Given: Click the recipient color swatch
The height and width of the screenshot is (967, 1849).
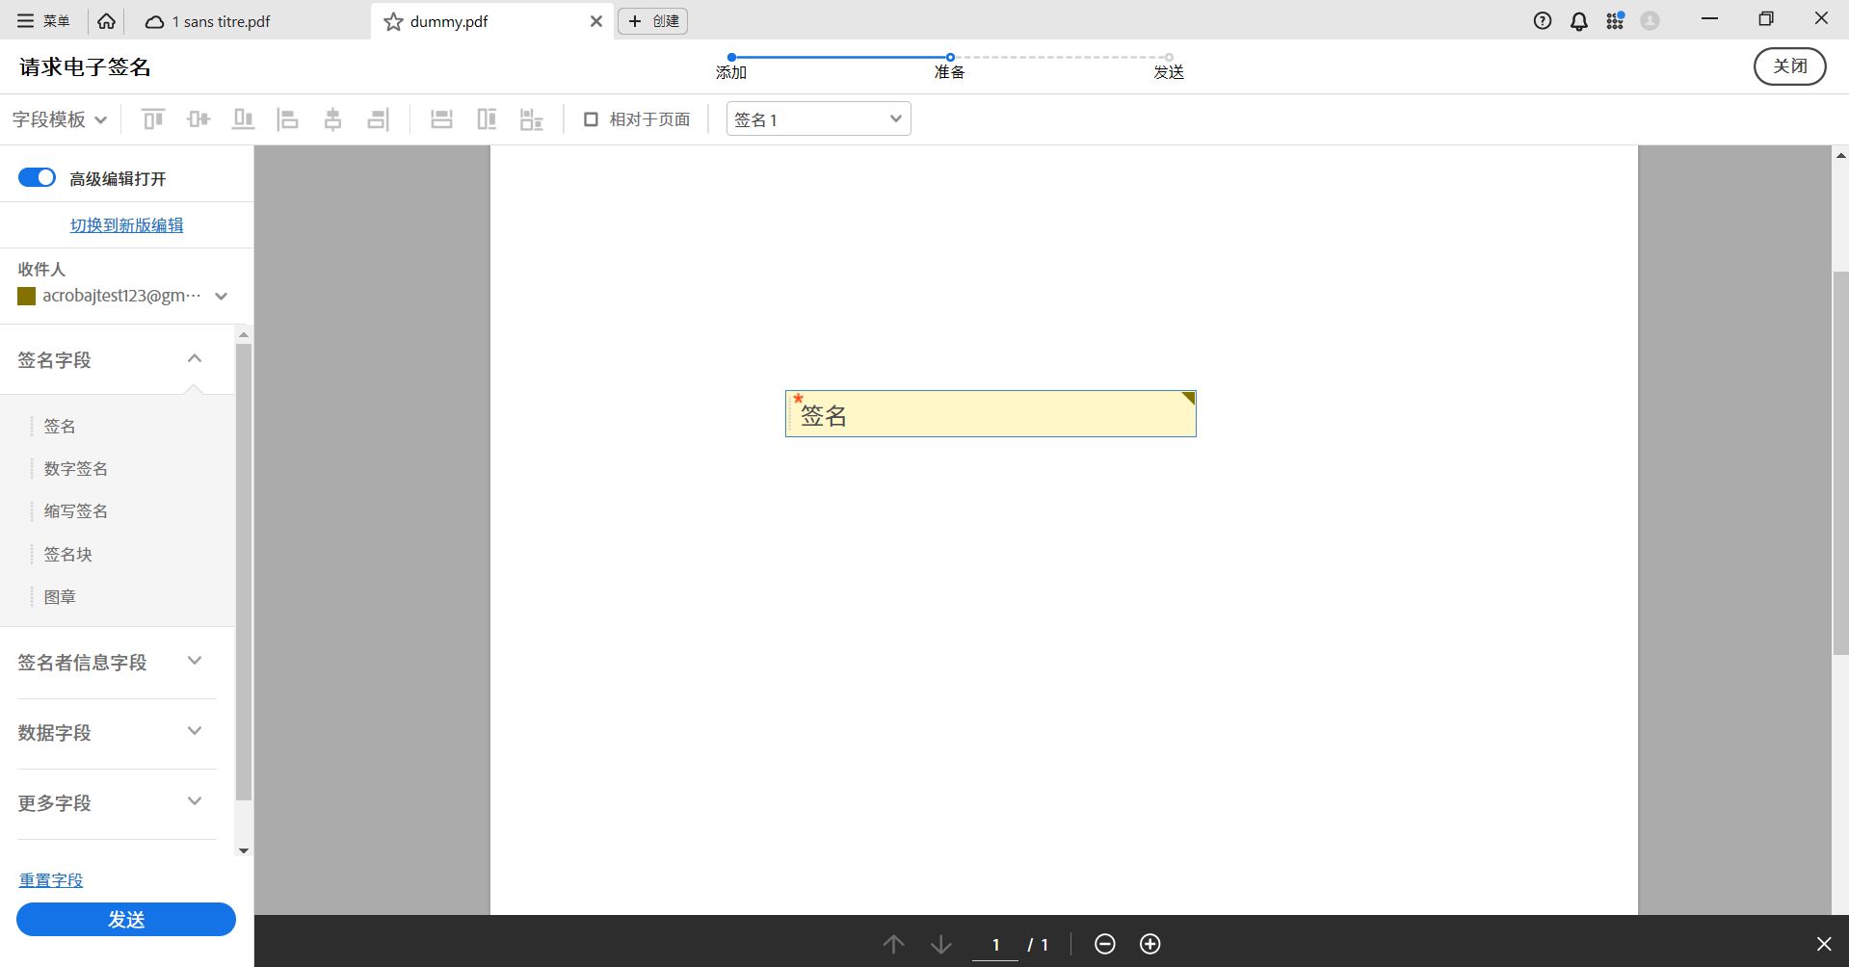Looking at the screenshot, I should tap(27, 297).
